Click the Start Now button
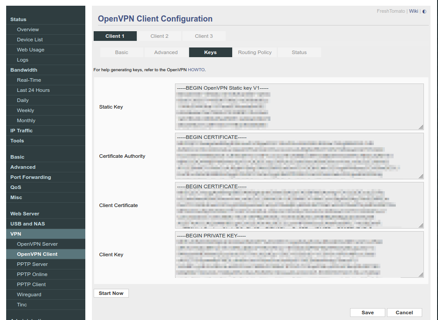The width and height of the screenshot is (438, 320). (111, 293)
